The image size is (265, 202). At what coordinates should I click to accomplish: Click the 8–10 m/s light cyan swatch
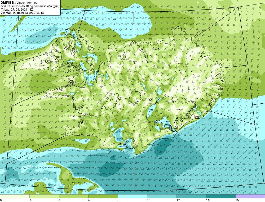(132, 196)
